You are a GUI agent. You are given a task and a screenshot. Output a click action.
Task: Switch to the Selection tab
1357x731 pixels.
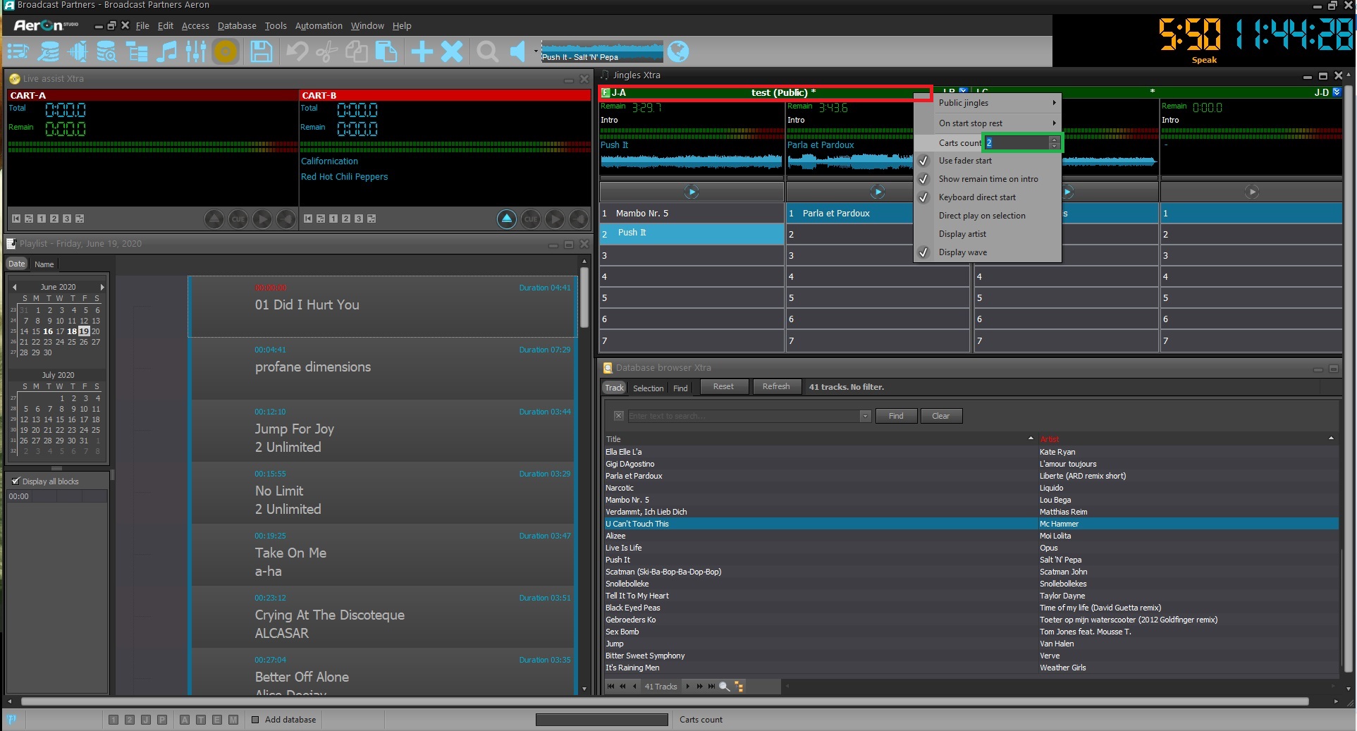(648, 388)
